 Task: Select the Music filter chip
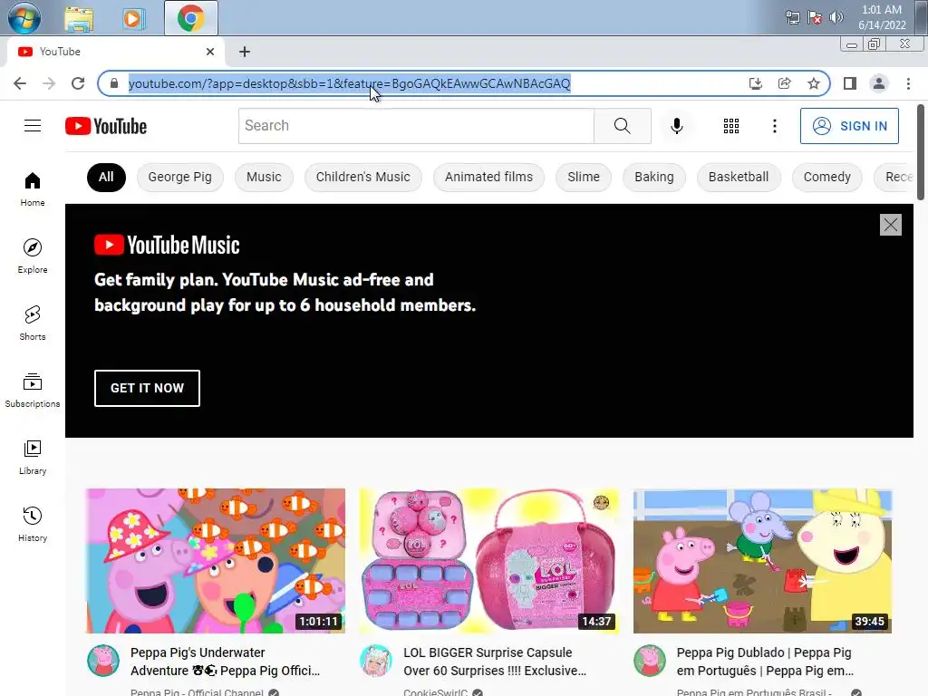[x=264, y=177]
